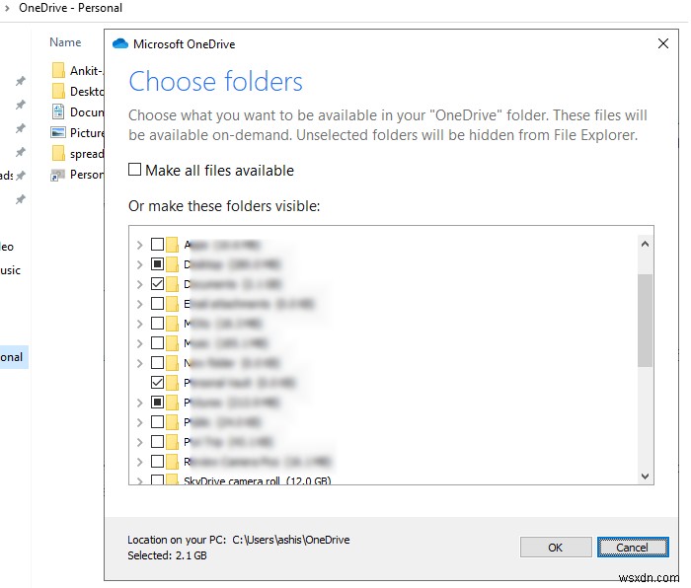Select the 'SkyDrive camera roll (12.0 GB)' row
The height and width of the screenshot is (588, 691).
point(258,480)
